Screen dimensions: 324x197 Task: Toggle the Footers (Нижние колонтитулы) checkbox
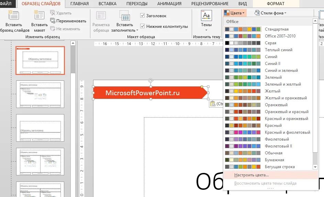click(142, 26)
